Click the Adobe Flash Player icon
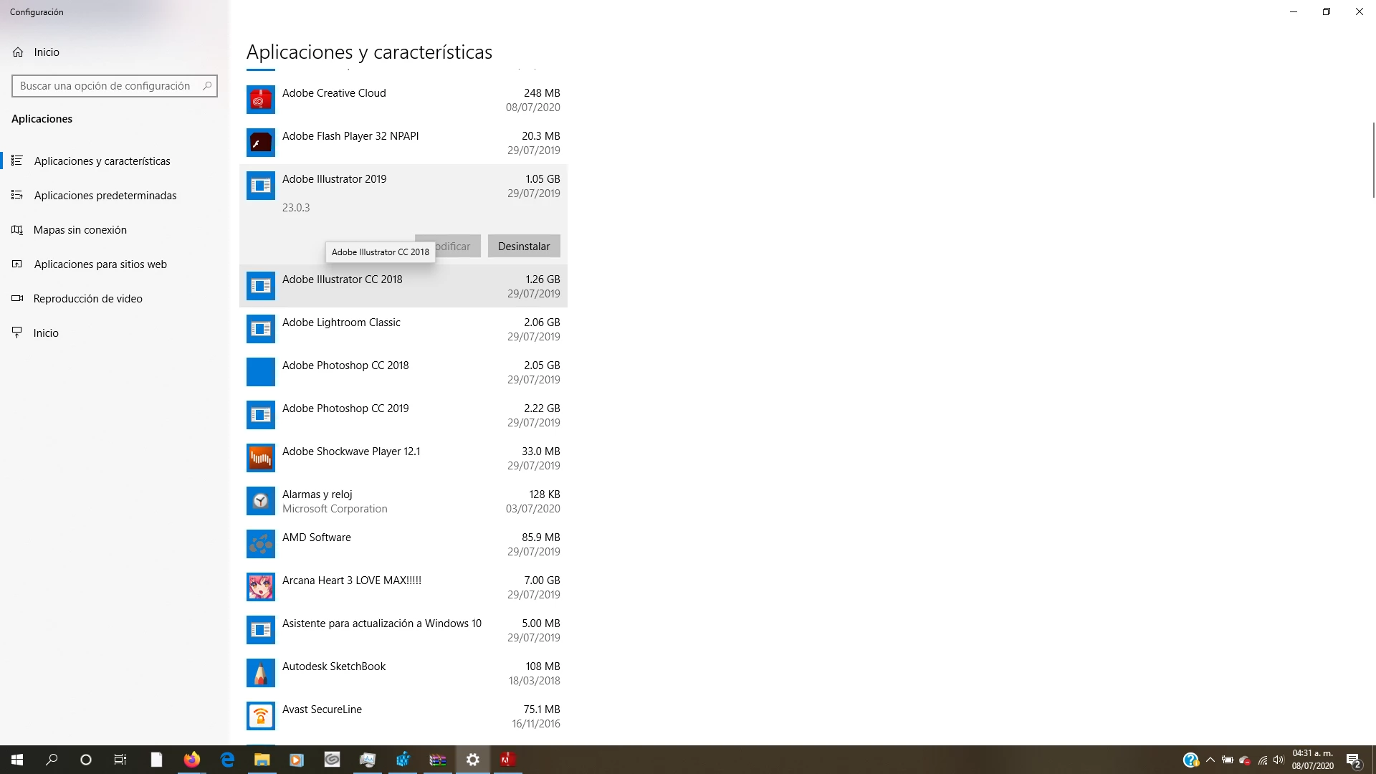The image size is (1376, 774). 260,143
